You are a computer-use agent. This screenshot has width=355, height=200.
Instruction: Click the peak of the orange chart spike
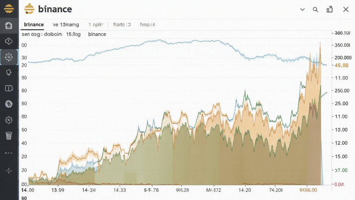(320, 43)
